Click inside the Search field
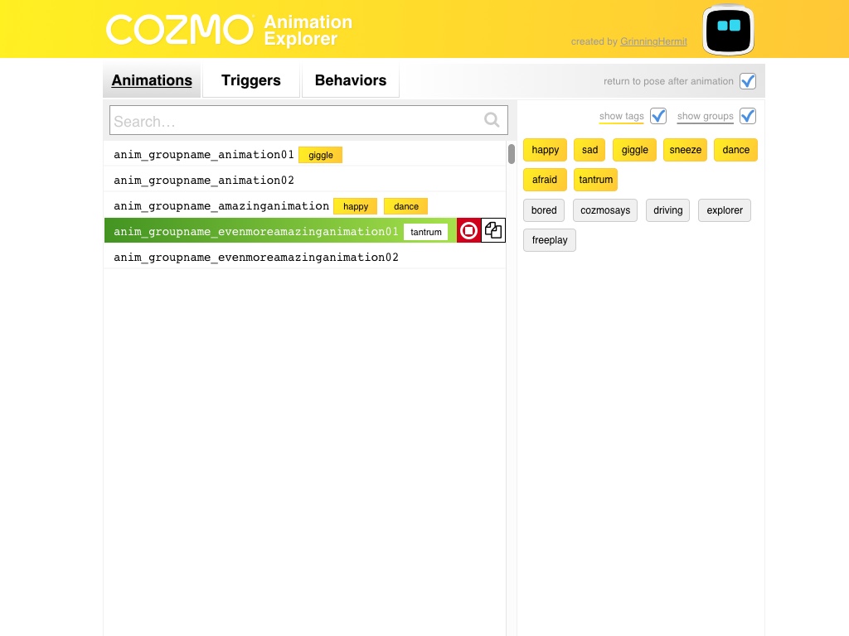849x636 pixels. pos(294,121)
